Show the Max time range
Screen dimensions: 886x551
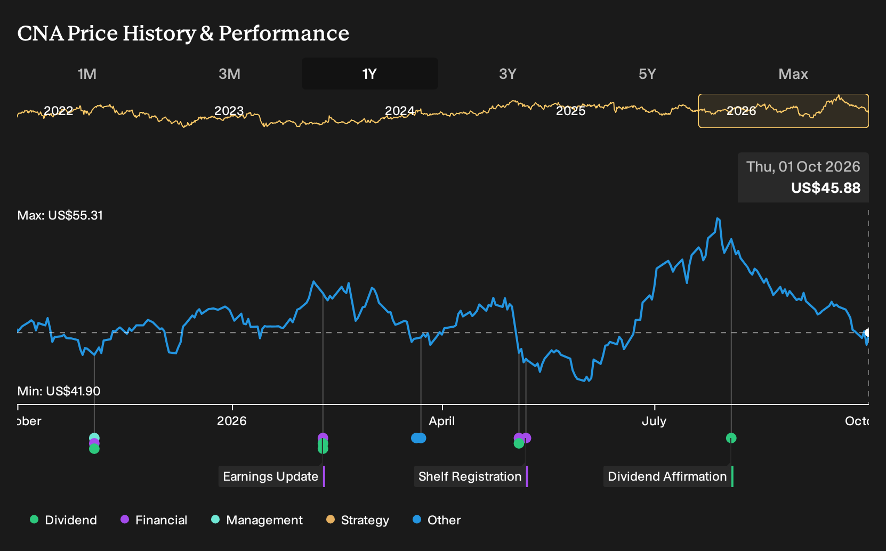793,74
